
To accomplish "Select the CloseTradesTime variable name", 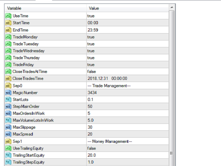I will coord(28,79).
